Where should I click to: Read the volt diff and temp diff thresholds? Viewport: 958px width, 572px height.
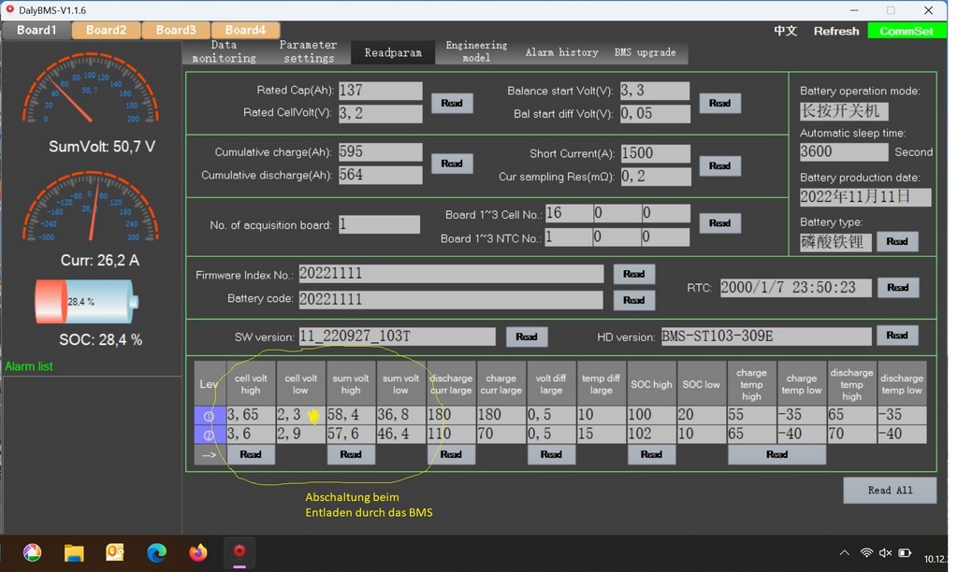(551, 455)
